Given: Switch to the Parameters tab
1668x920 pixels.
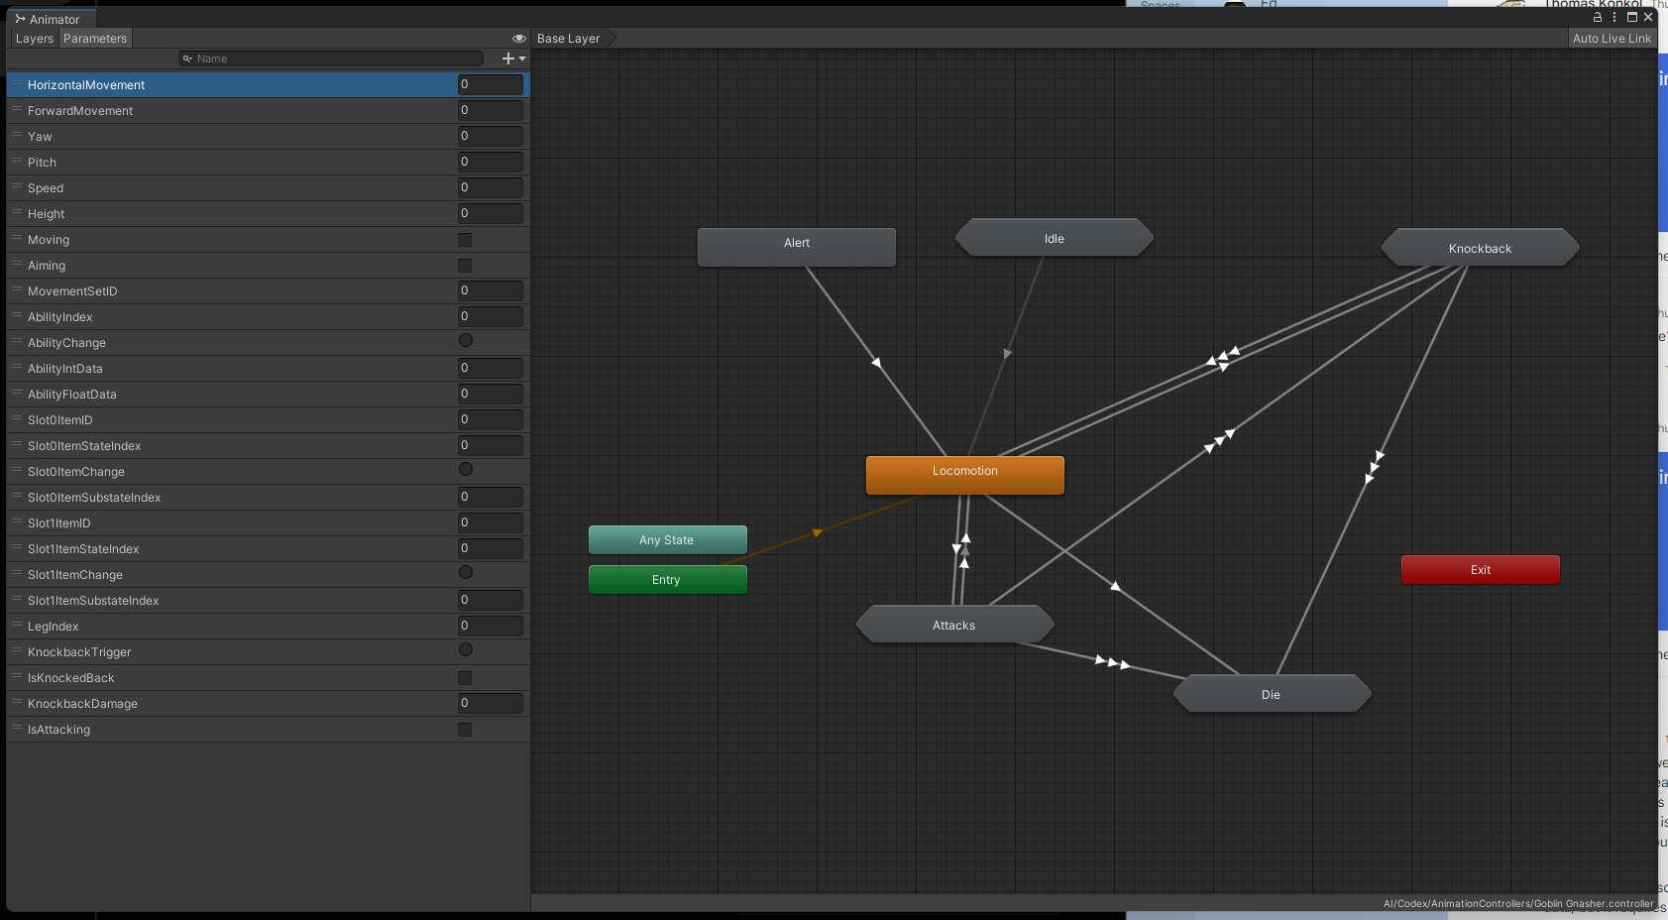Looking at the screenshot, I should [x=95, y=39].
